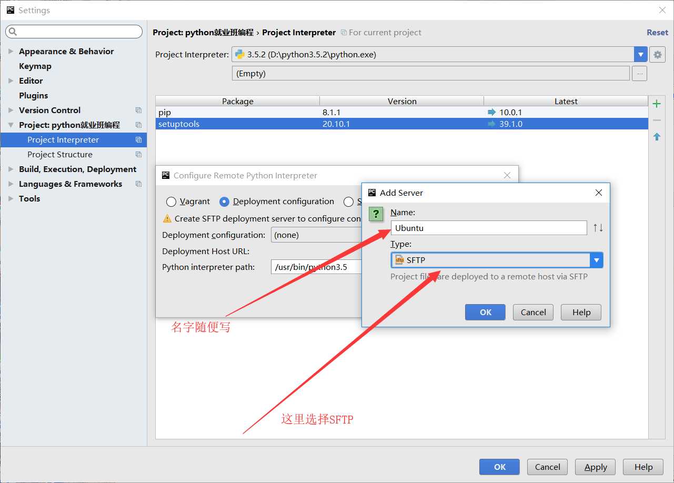Select the Deployment configuration radio button
The image size is (674, 483).
(x=224, y=202)
